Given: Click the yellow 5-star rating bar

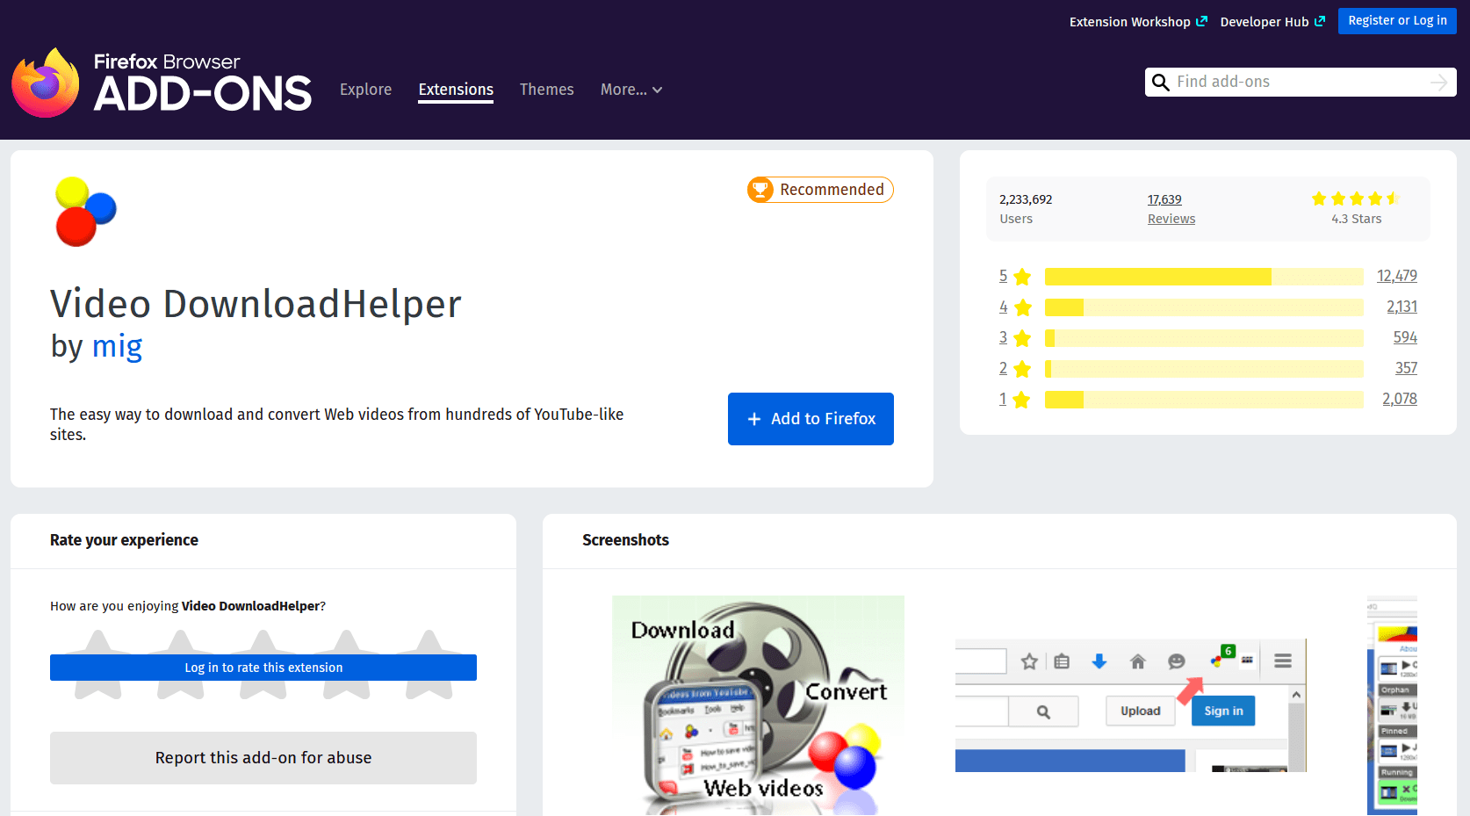Looking at the screenshot, I should pos(1157,276).
